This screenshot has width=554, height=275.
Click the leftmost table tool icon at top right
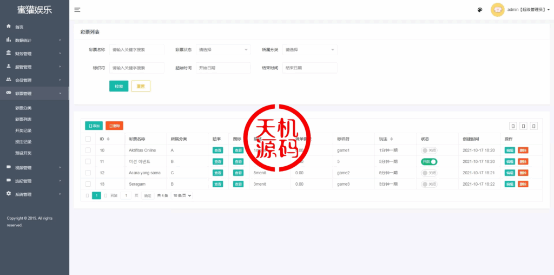coord(513,126)
